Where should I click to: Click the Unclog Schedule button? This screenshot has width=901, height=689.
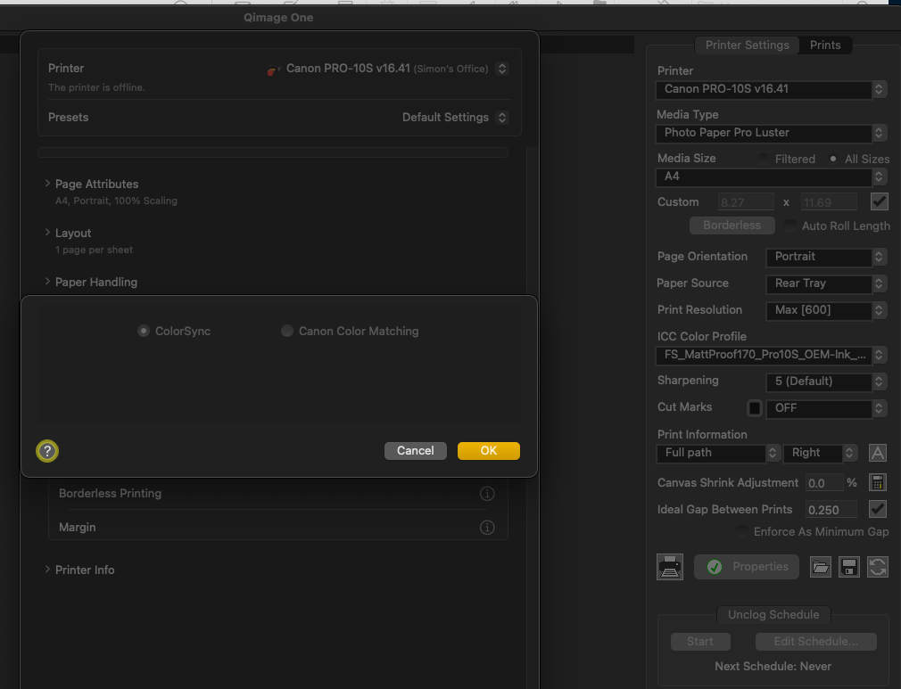pos(773,615)
